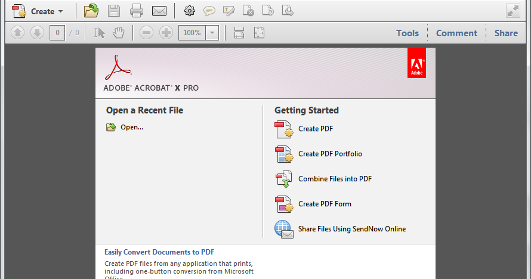Screen dimensions: 531x279
Task: Click the Open... recent file link
Action: pyautogui.click(x=132, y=127)
